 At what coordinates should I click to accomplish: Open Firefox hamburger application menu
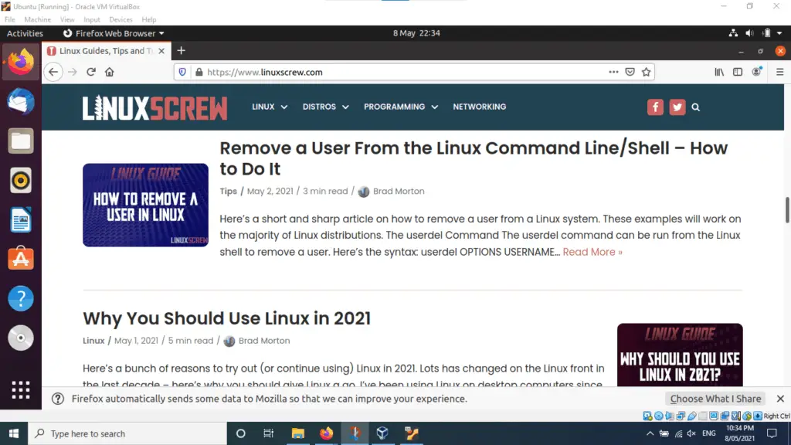779,72
